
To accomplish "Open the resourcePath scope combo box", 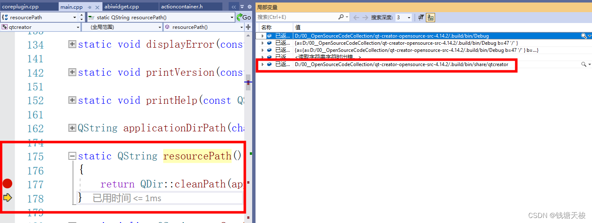I will [x=39, y=17].
